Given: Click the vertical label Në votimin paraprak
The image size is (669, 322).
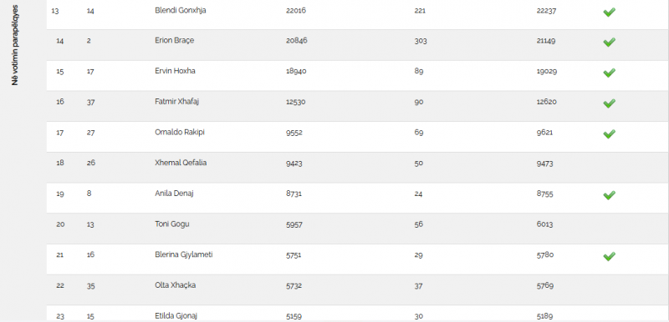Looking at the screenshot, I should [15, 45].
